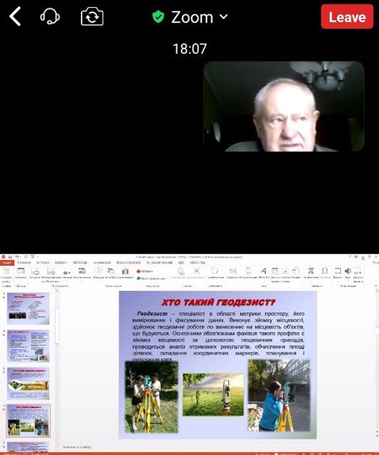Screen dimensions: 379x455
Task: Insert WordArt text
Action: point(264,273)
